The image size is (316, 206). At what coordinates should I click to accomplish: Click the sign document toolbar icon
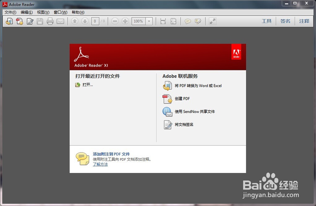(30, 21)
